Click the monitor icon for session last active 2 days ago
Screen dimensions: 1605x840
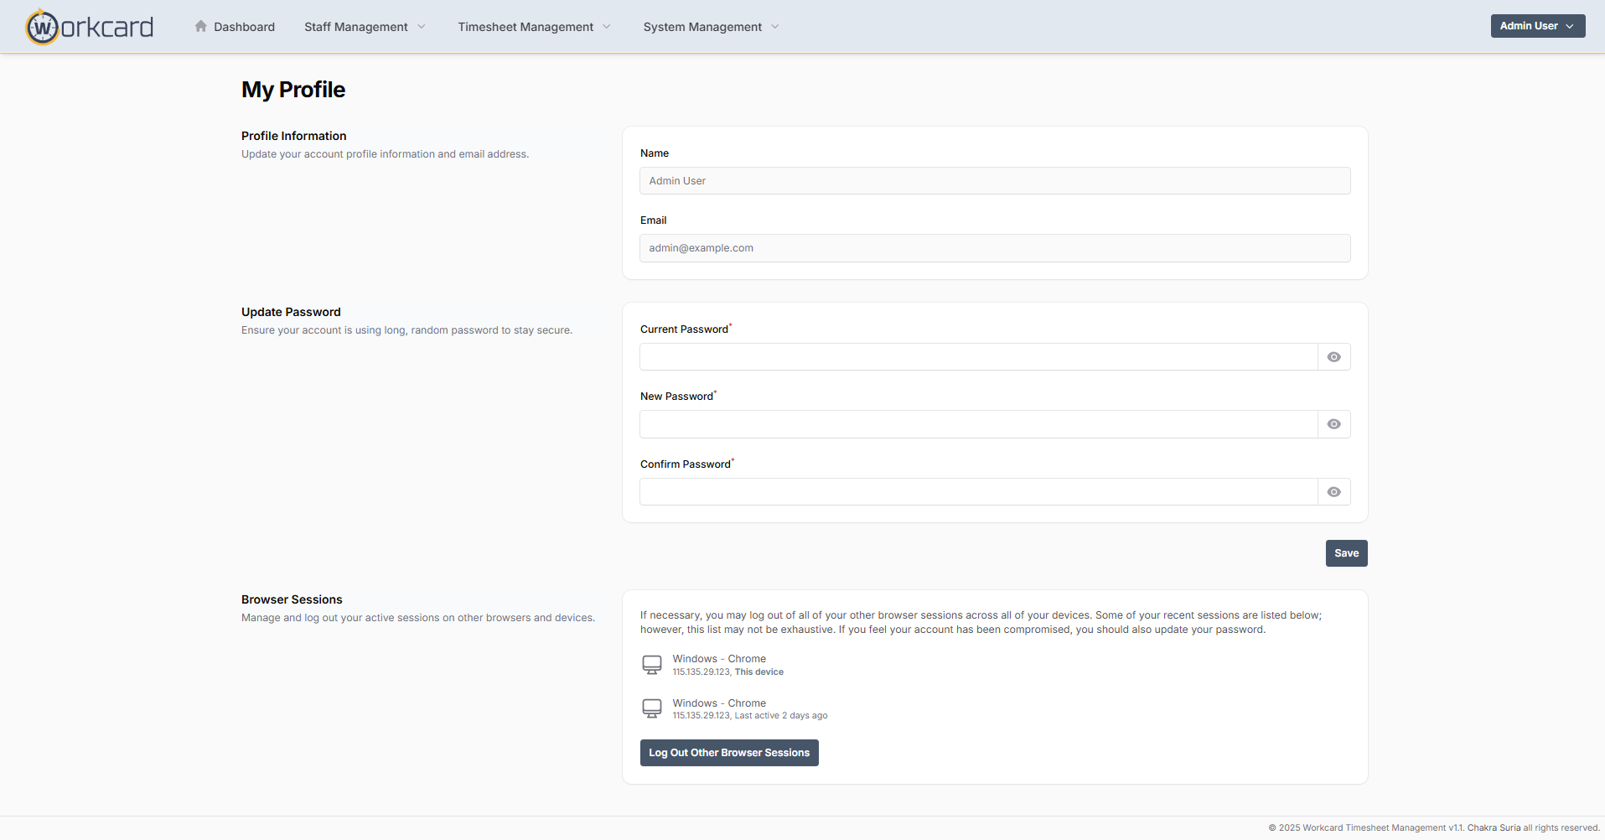[x=651, y=708]
